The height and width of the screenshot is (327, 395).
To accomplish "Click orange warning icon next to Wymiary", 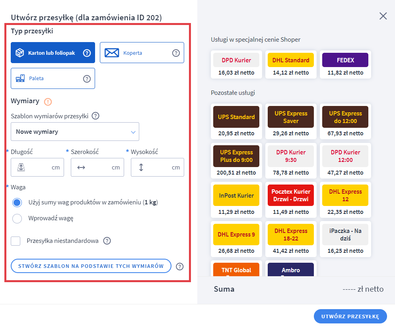I will tap(48, 102).
